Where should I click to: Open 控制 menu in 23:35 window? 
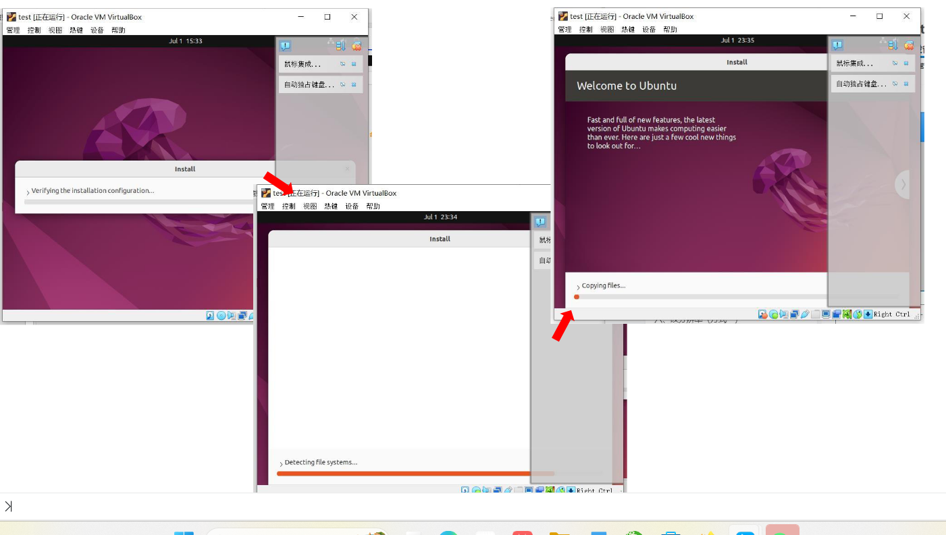586,29
